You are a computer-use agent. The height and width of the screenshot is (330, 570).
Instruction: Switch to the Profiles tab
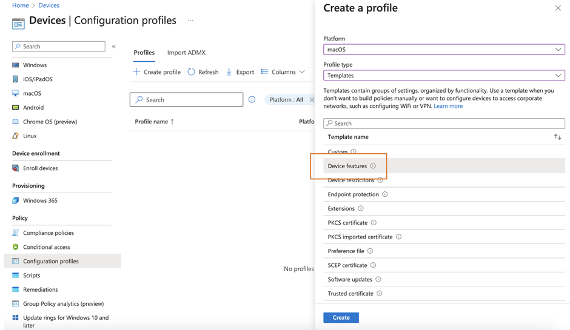(144, 53)
